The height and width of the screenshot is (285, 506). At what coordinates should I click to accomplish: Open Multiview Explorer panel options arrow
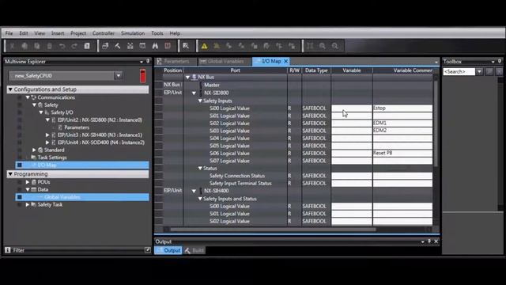(142, 62)
